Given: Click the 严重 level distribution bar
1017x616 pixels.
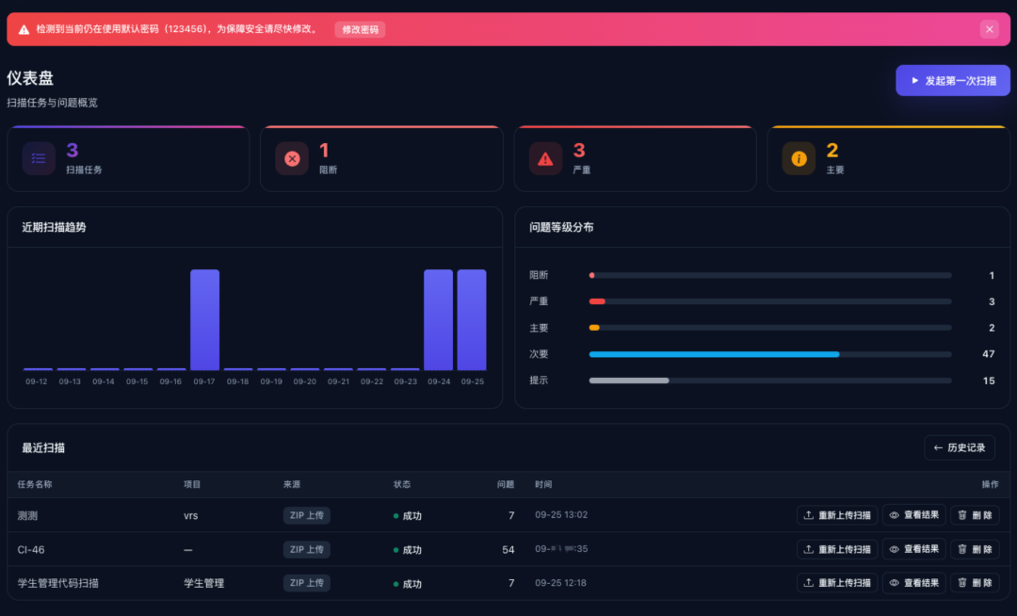Looking at the screenshot, I should 770,301.
